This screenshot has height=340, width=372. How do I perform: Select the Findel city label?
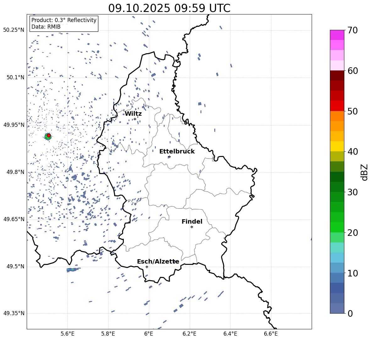192,221
